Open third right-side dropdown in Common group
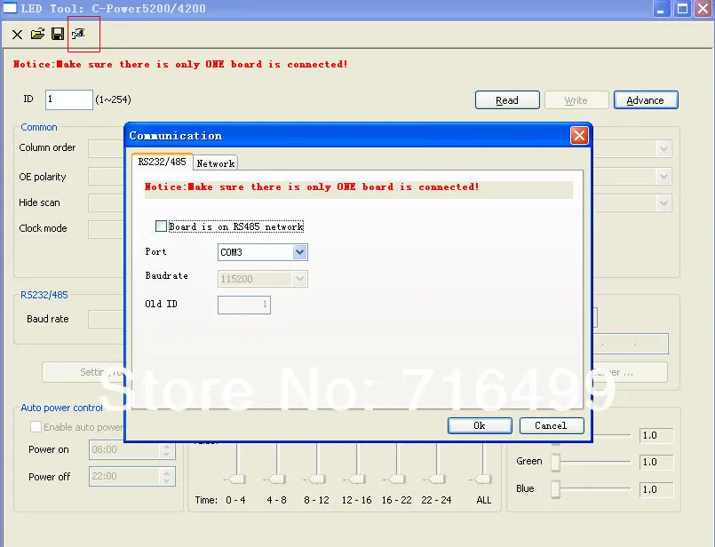 (x=663, y=202)
